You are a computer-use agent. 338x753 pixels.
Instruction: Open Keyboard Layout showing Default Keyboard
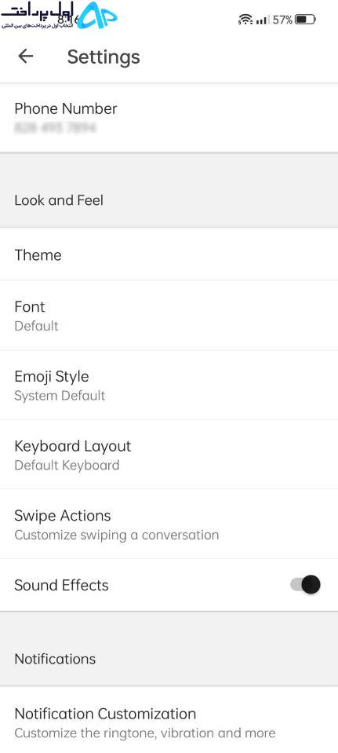pyautogui.click(x=169, y=455)
